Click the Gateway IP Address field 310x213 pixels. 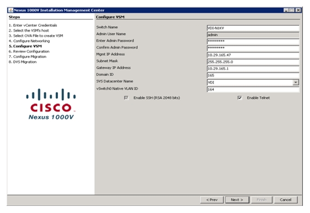tap(253, 68)
